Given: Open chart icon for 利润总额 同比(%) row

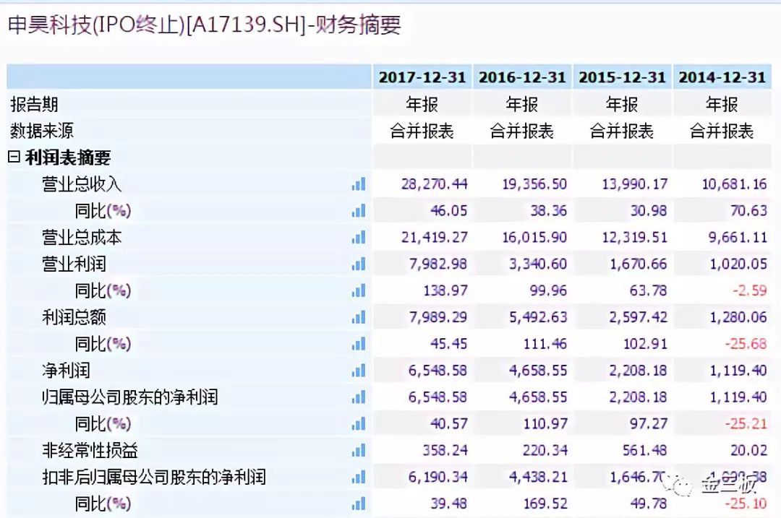Looking at the screenshot, I should coord(359,344).
